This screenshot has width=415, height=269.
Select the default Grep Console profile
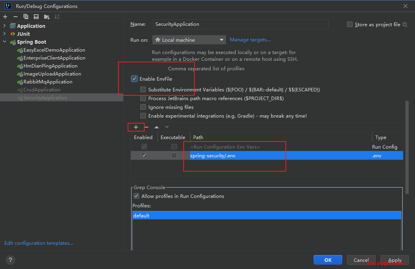[267, 215]
